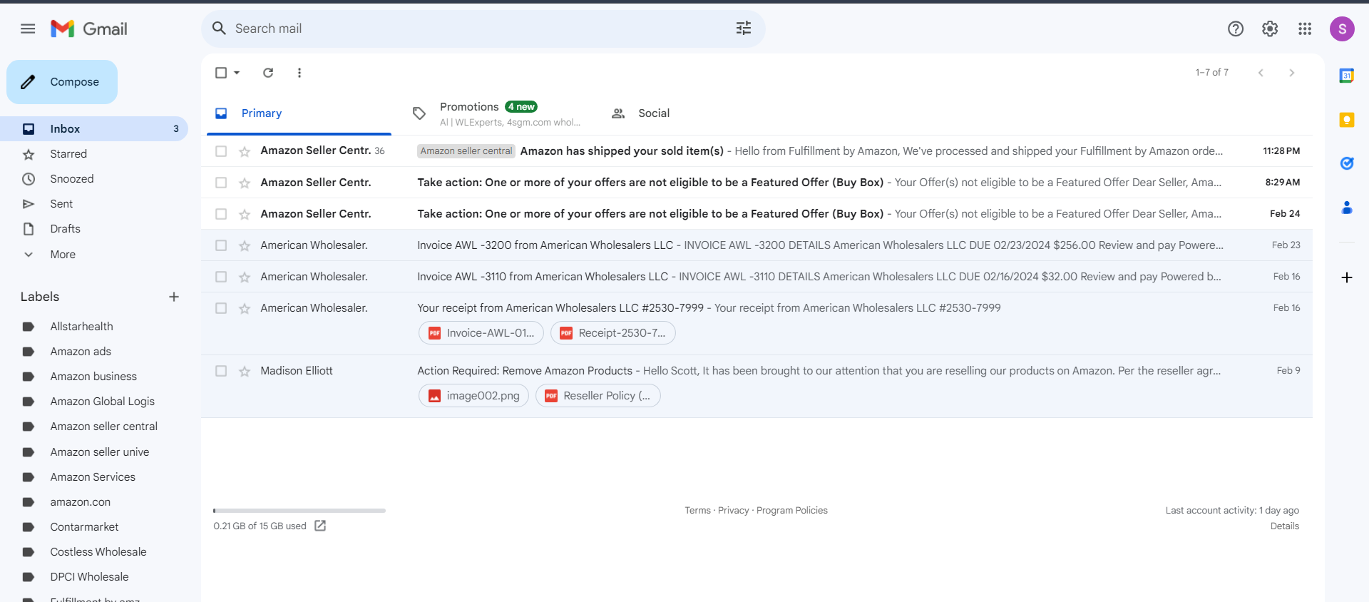The image size is (1369, 602).
Task: Star the 11:28 PM Amazon shipped email
Action: 245,151
